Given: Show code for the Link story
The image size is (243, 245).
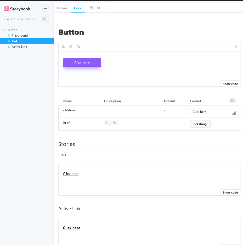Looking at the screenshot, I should coord(230,192).
